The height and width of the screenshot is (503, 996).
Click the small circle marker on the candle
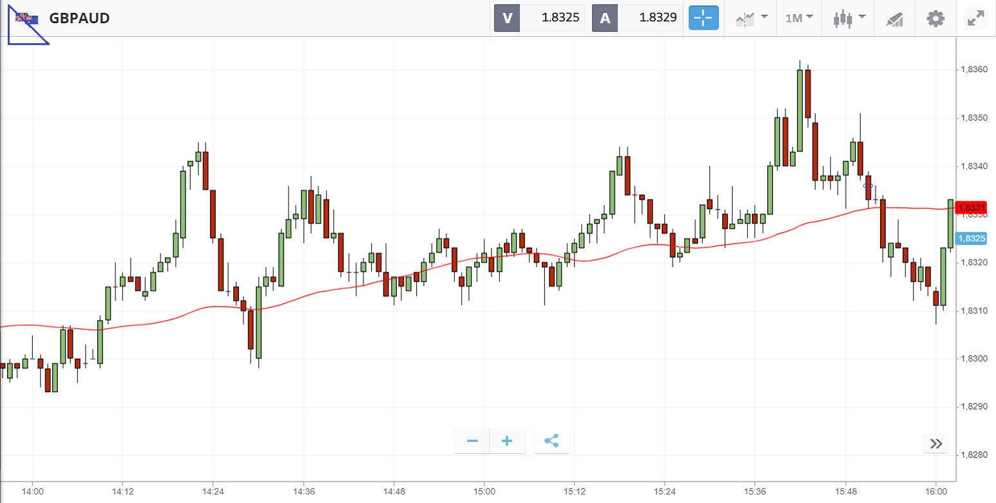(868, 185)
